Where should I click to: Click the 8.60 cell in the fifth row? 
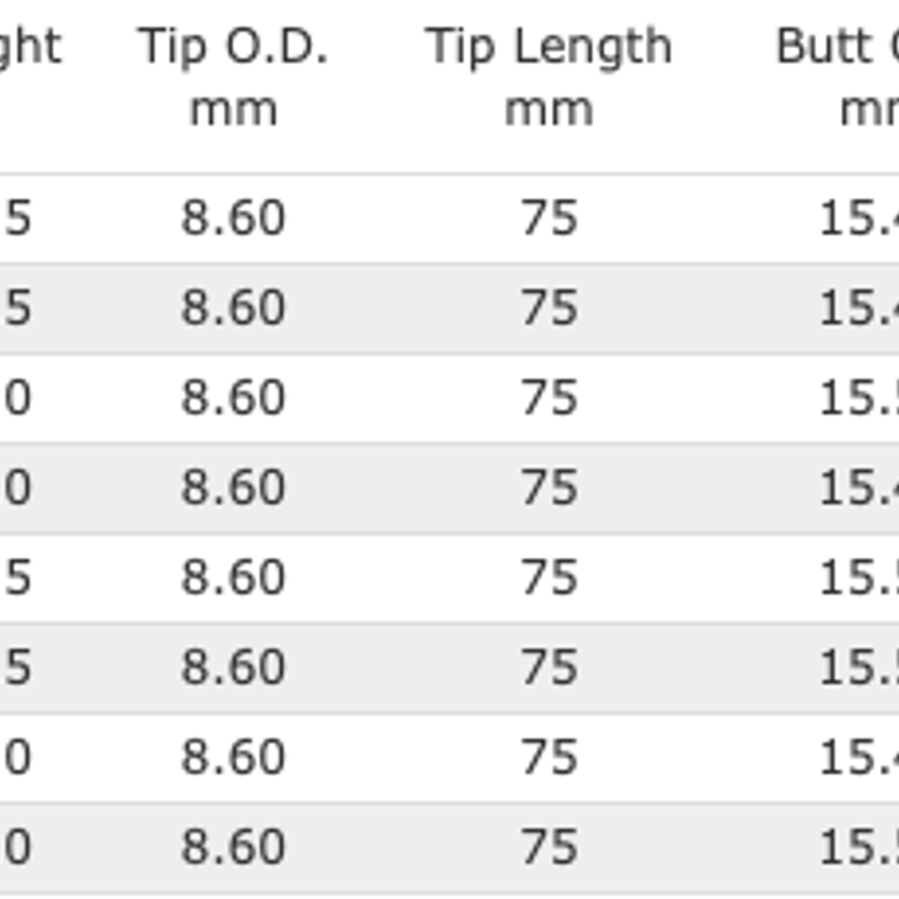[x=233, y=578]
